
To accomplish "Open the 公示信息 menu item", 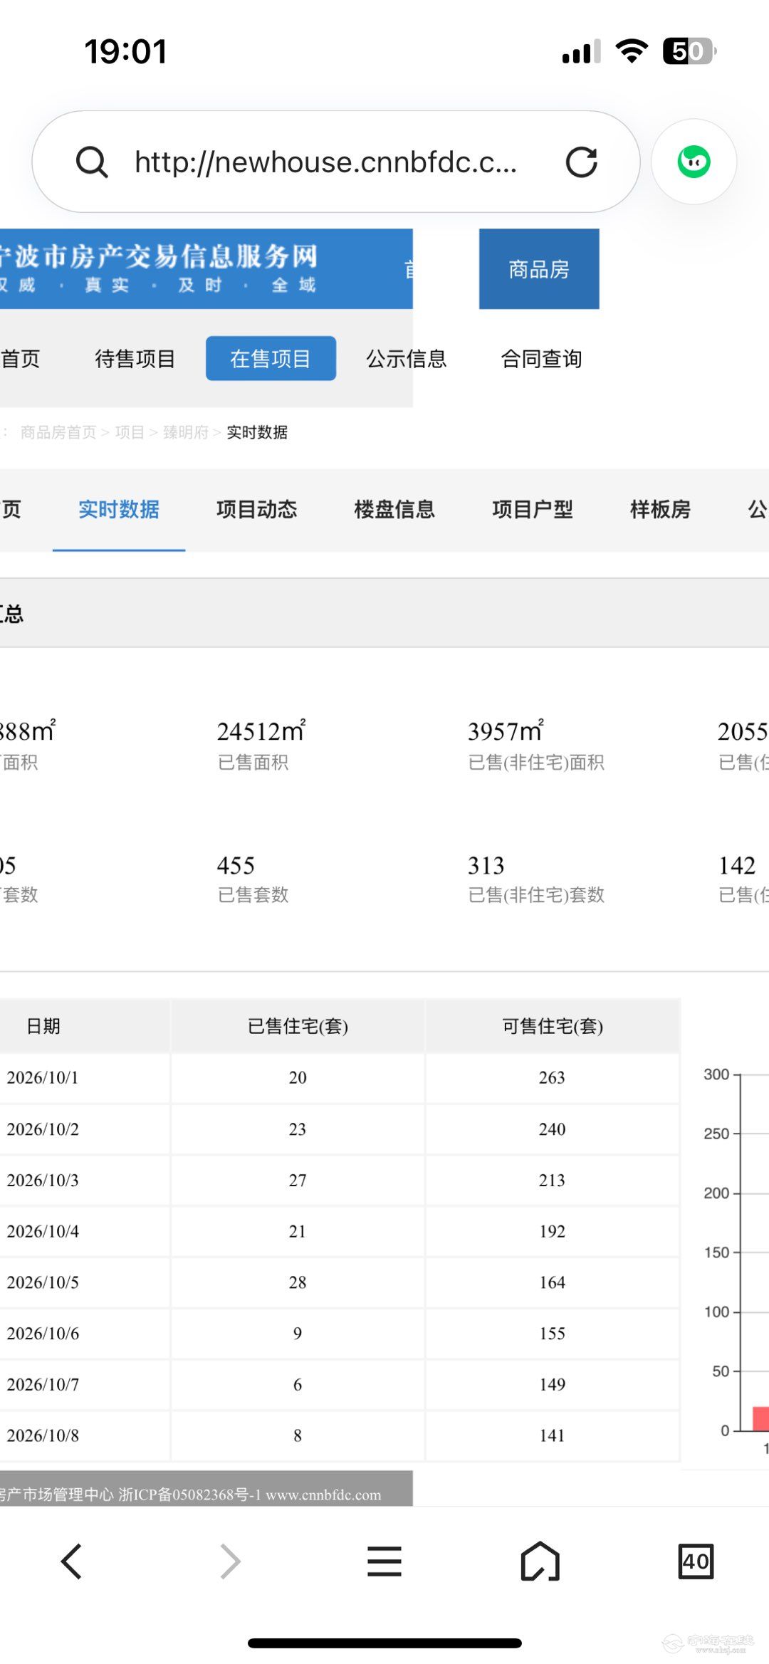I will click(x=406, y=358).
